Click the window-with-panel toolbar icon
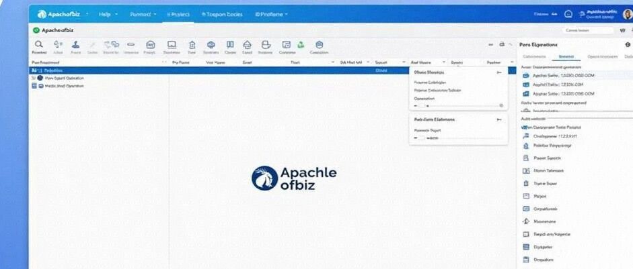The image size is (633, 269). point(286,45)
